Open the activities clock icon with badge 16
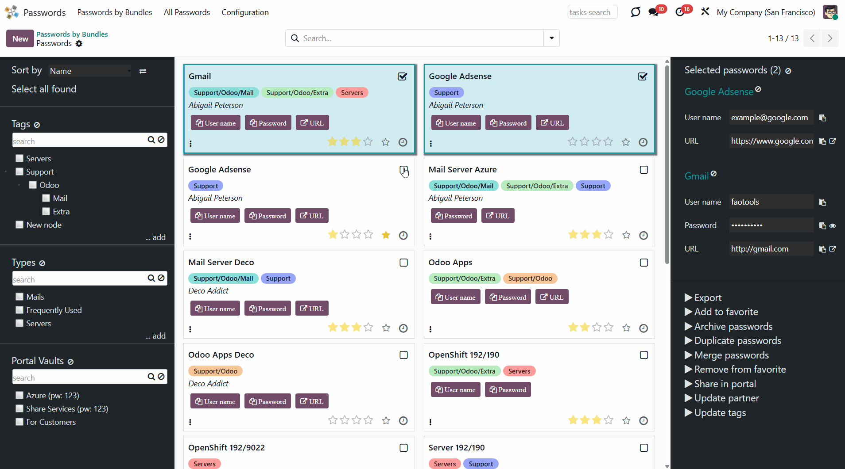 pyautogui.click(x=680, y=12)
